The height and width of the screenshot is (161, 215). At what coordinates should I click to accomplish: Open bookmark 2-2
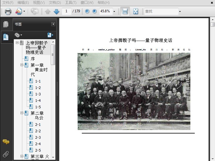pos(38,131)
